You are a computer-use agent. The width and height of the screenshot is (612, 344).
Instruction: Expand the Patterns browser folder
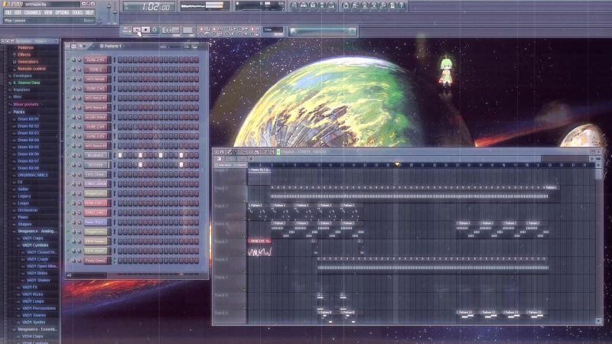(25, 47)
